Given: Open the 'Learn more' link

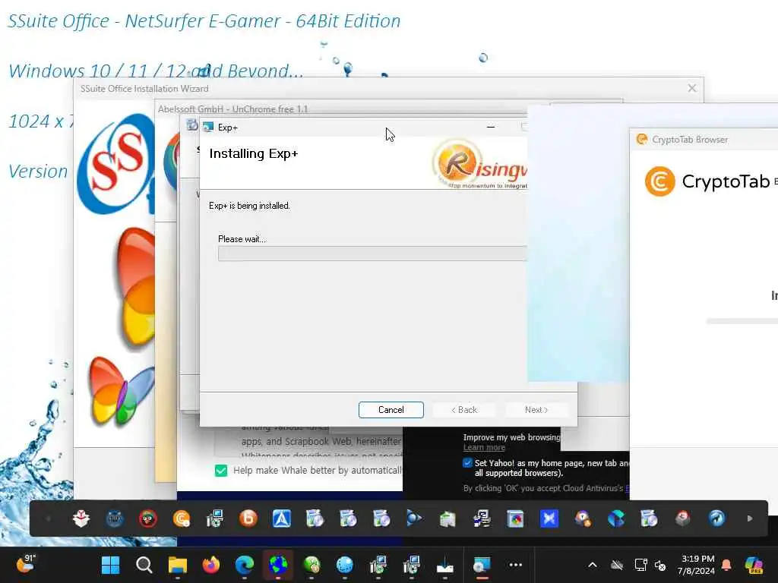Looking at the screenshot, I should pos(484,448).
